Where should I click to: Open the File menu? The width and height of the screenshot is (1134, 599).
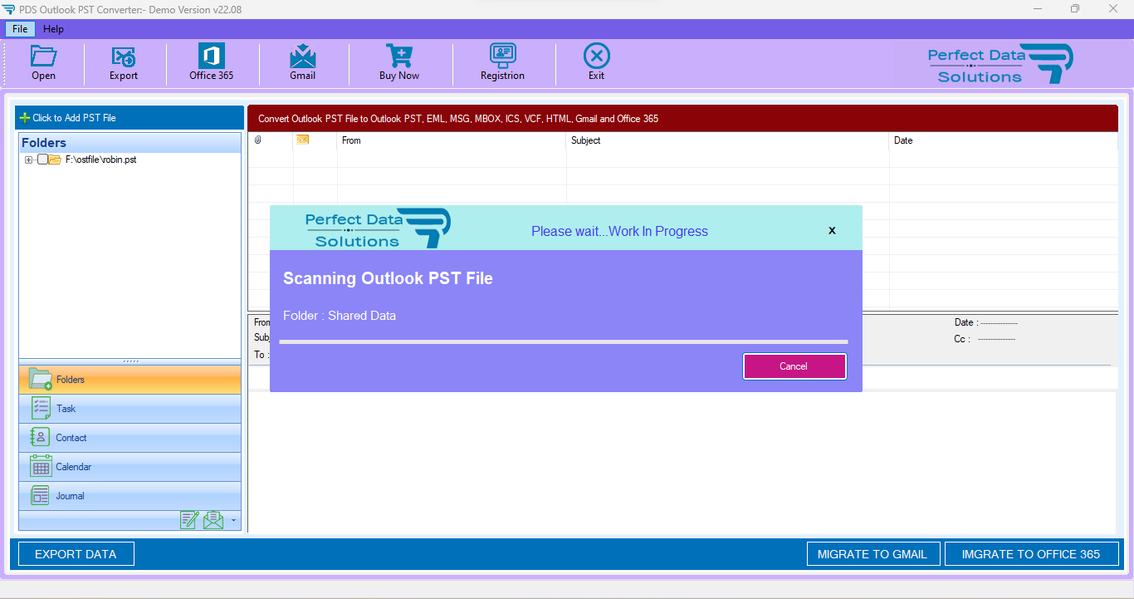coord(20,29)
